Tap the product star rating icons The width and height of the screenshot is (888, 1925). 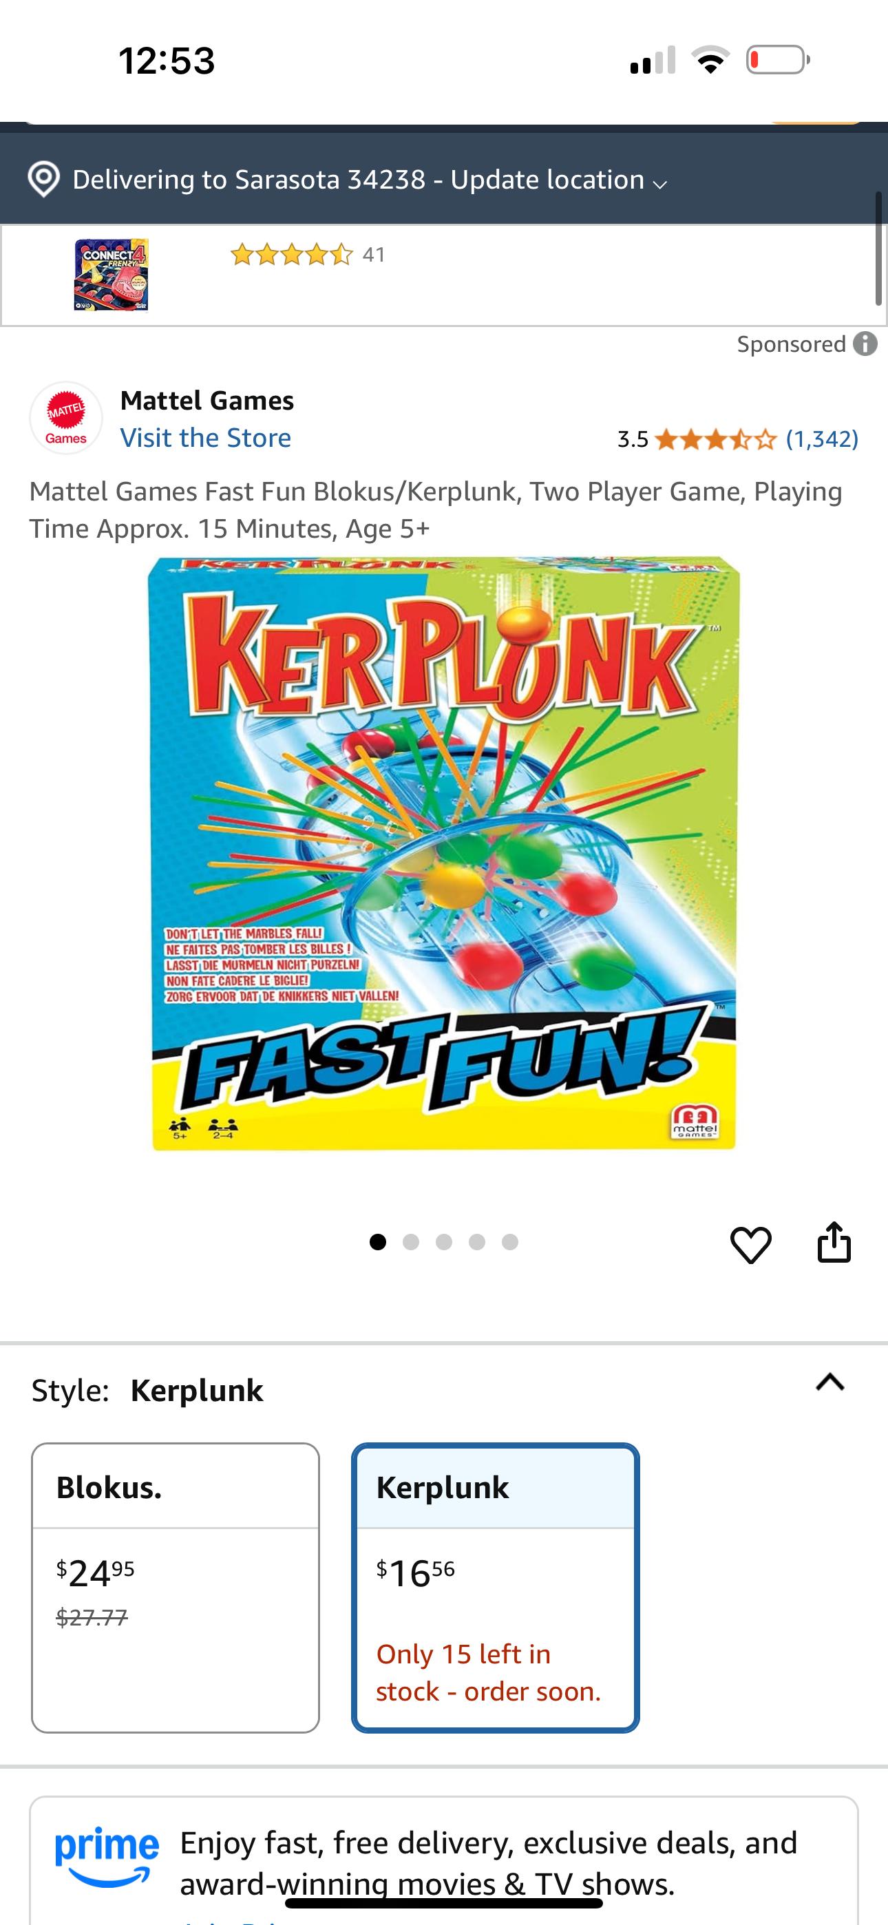click(715, 439)
